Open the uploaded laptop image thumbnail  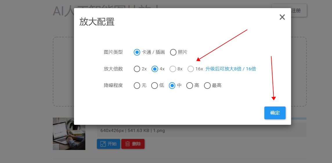(x=69, y=134)
